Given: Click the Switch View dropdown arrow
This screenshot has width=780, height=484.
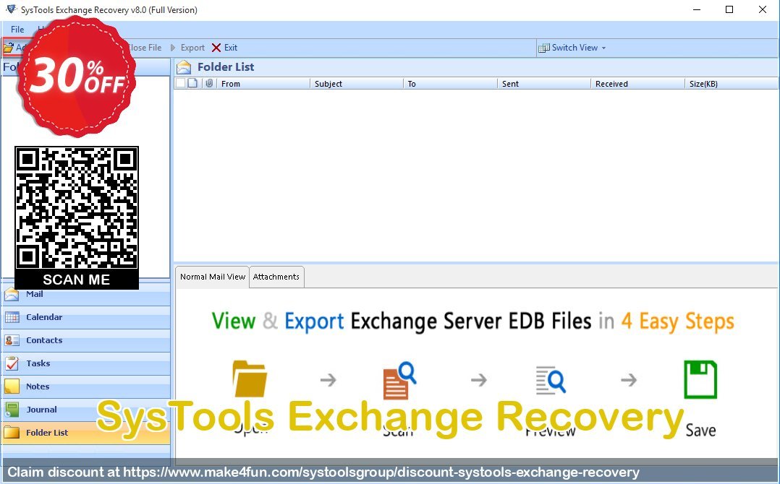Looking at the screenshot, I should click(604, 48).
